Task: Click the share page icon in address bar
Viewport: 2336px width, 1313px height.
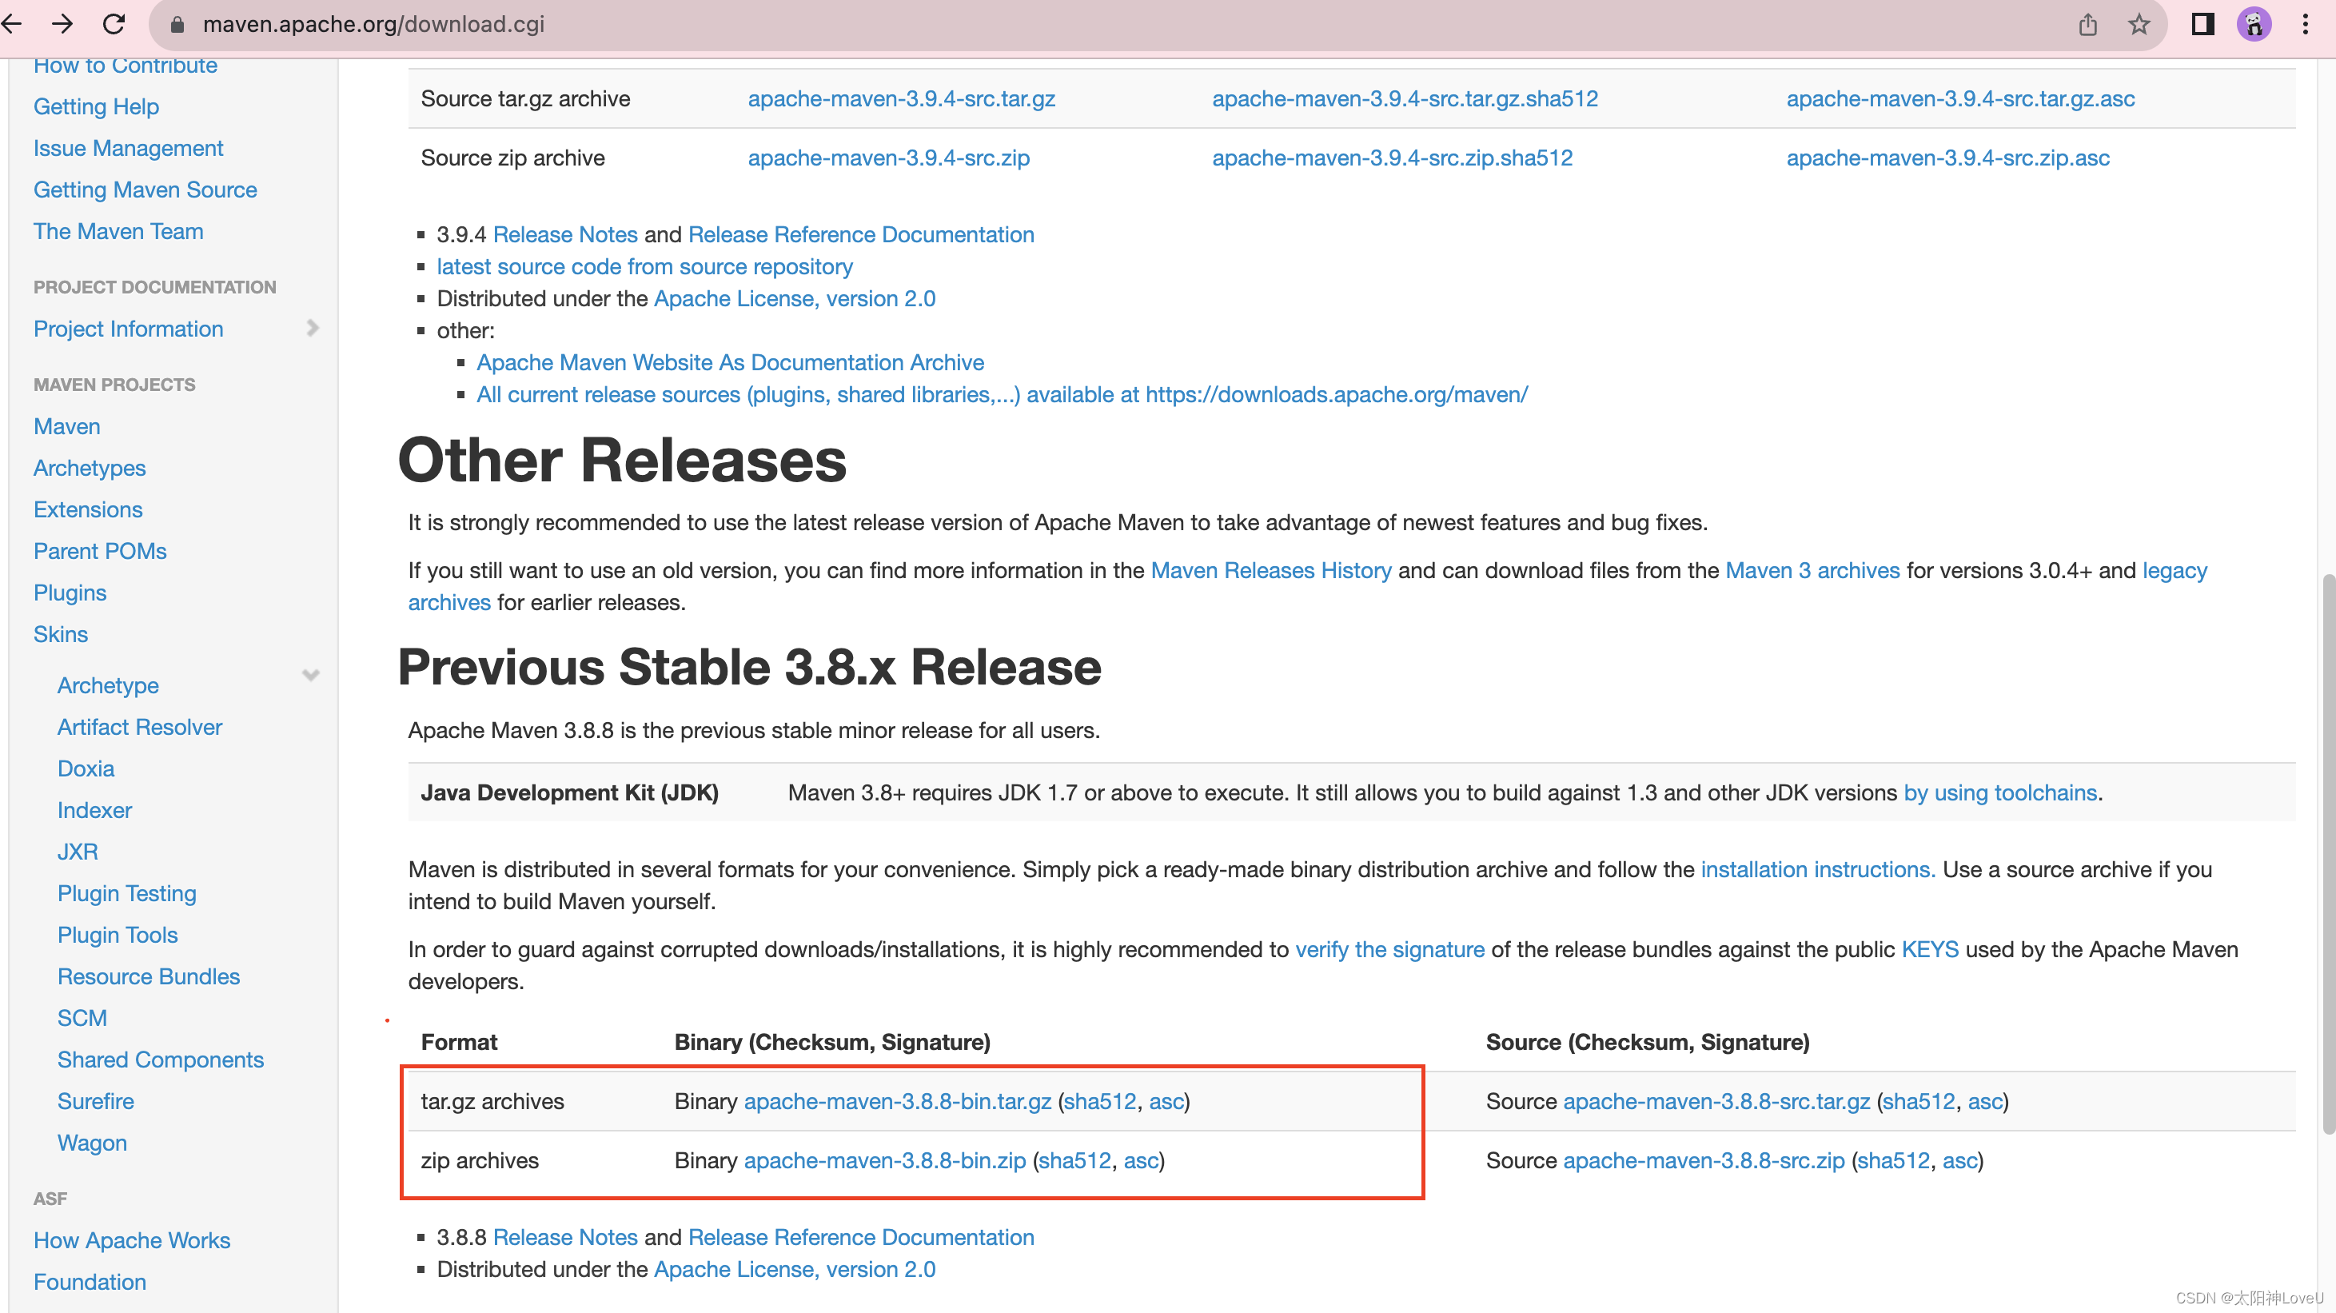Action: pyautogui.click(x=2087, y=25)
